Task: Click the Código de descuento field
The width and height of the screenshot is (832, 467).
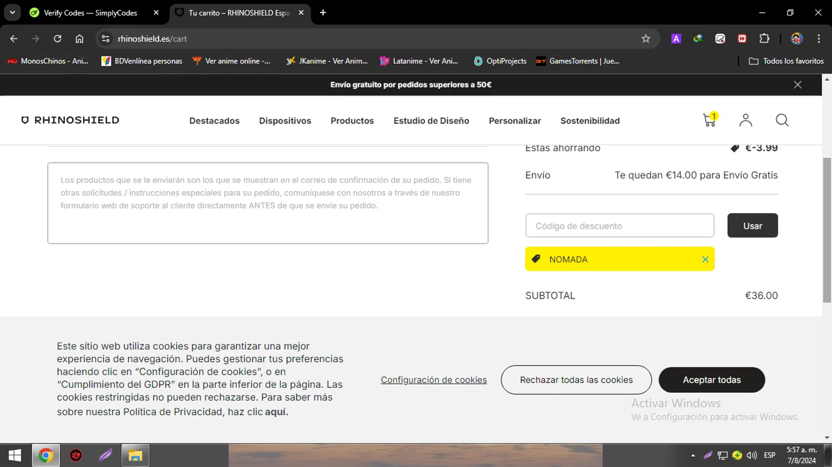Action: point(620,225)
